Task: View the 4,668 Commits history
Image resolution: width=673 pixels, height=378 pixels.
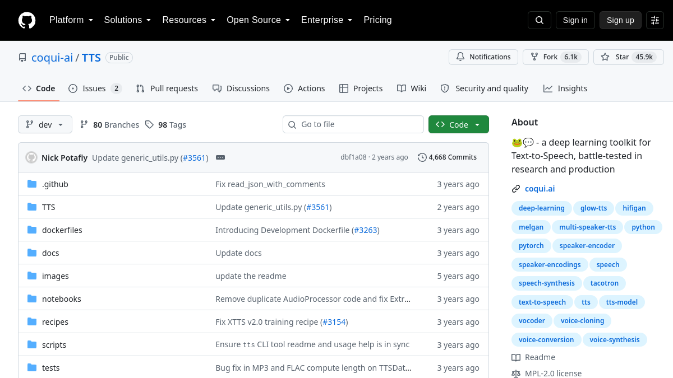Action: (x=448, y=157)
